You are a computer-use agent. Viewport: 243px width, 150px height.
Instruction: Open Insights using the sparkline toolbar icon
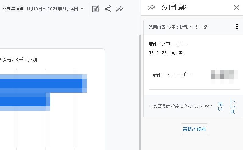(x=120, y=9)
